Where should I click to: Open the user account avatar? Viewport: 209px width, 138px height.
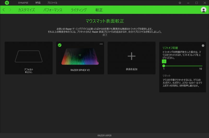[204, 10]
